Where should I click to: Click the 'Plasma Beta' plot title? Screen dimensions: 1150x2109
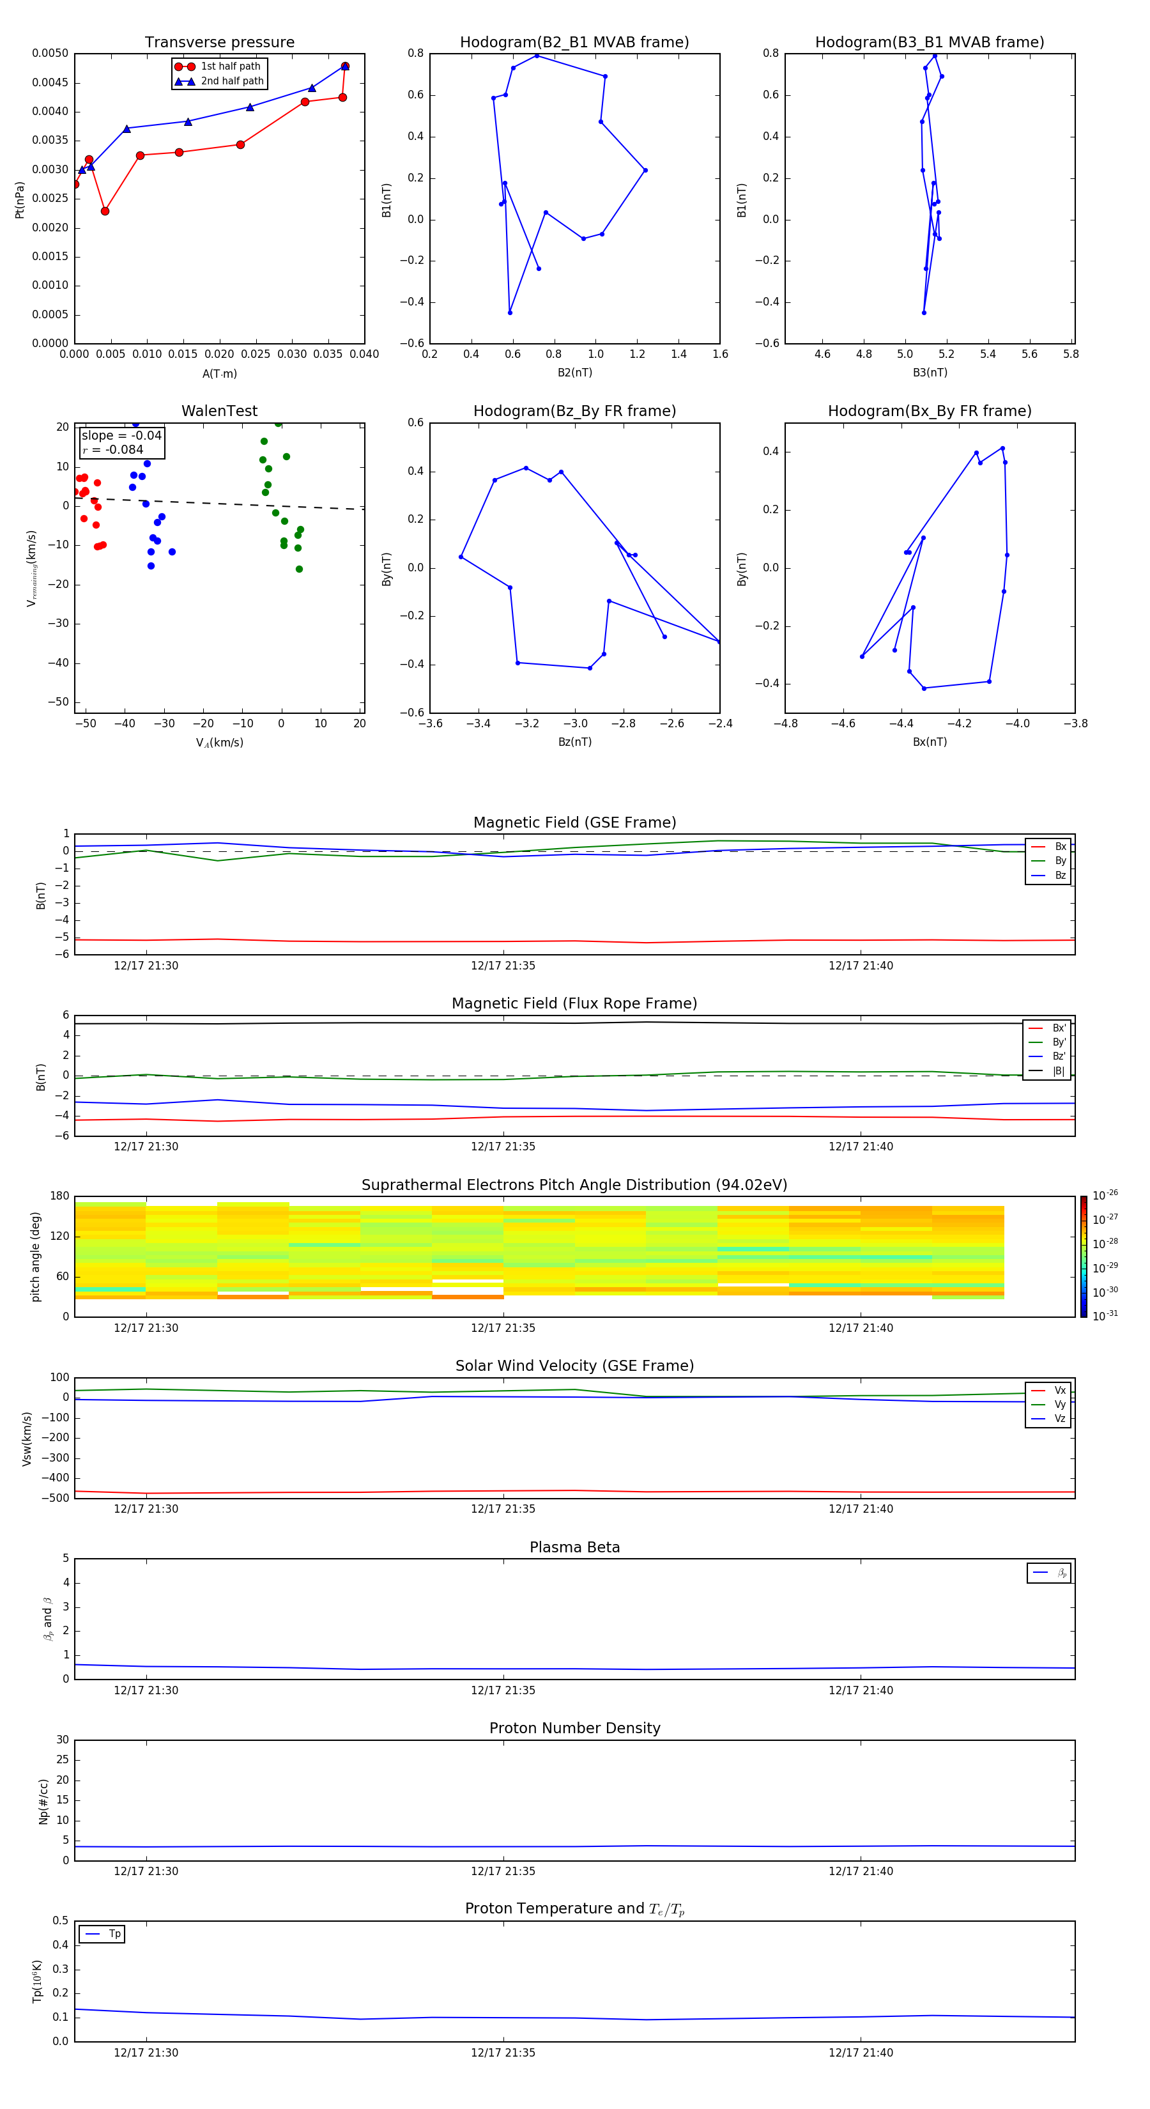(x=574, y=1548)
